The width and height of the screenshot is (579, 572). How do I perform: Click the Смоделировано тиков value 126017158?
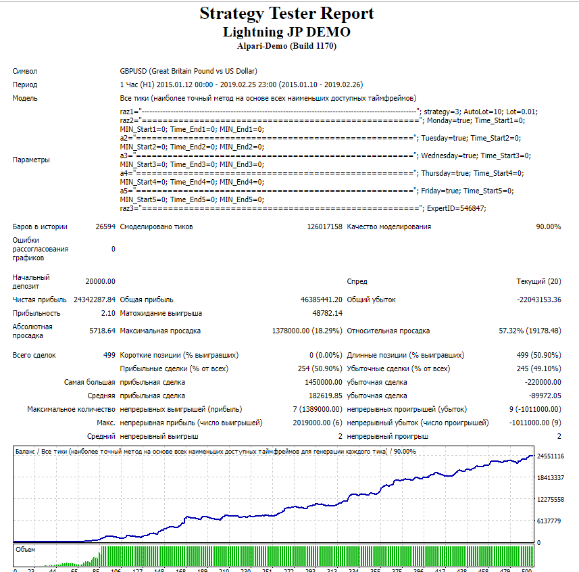coord(324,227)
